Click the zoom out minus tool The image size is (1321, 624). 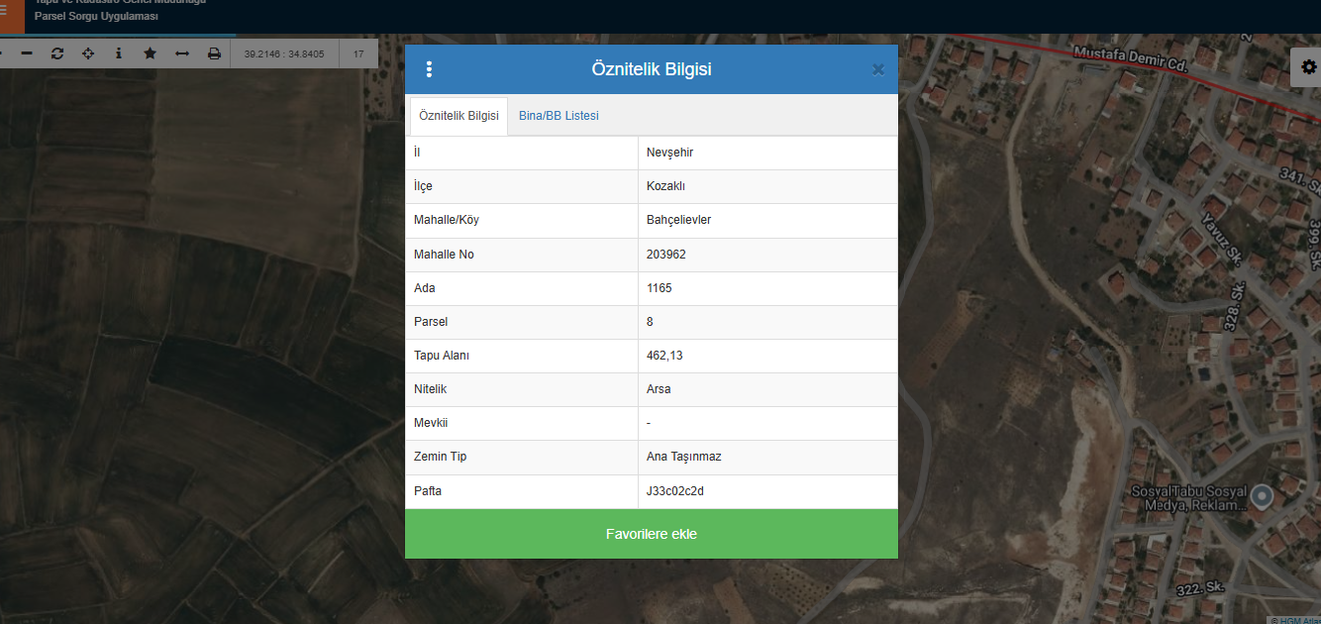tap(27, 53)
